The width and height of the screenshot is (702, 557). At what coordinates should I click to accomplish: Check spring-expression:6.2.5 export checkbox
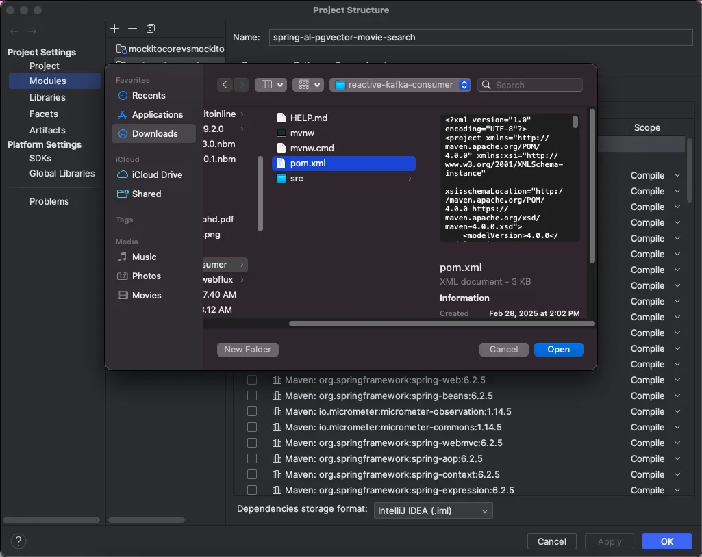tap(252, 490)
